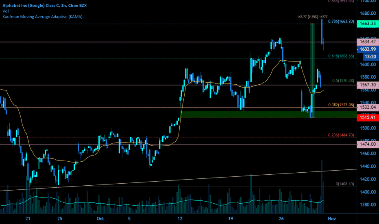Select the 5 date on time axis
379x224 pixels.
pyautogui.click(x=129, y=219)
